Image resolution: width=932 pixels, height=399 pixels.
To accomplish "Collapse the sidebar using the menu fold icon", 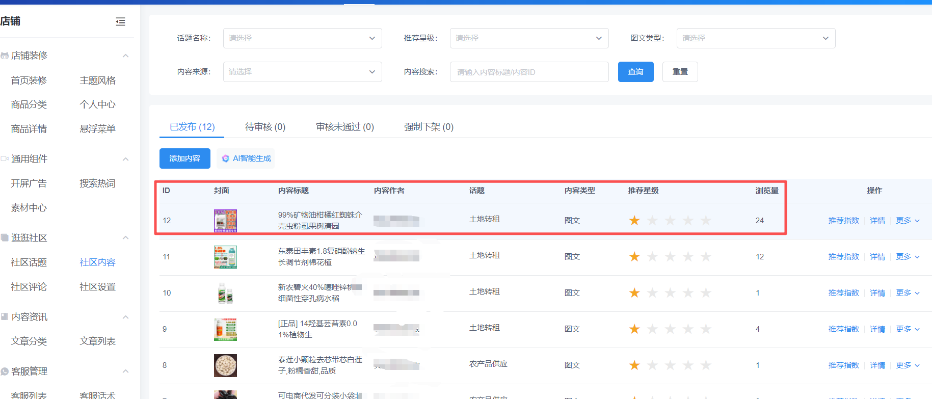I will pyautogui.click(x=120, y=21).
